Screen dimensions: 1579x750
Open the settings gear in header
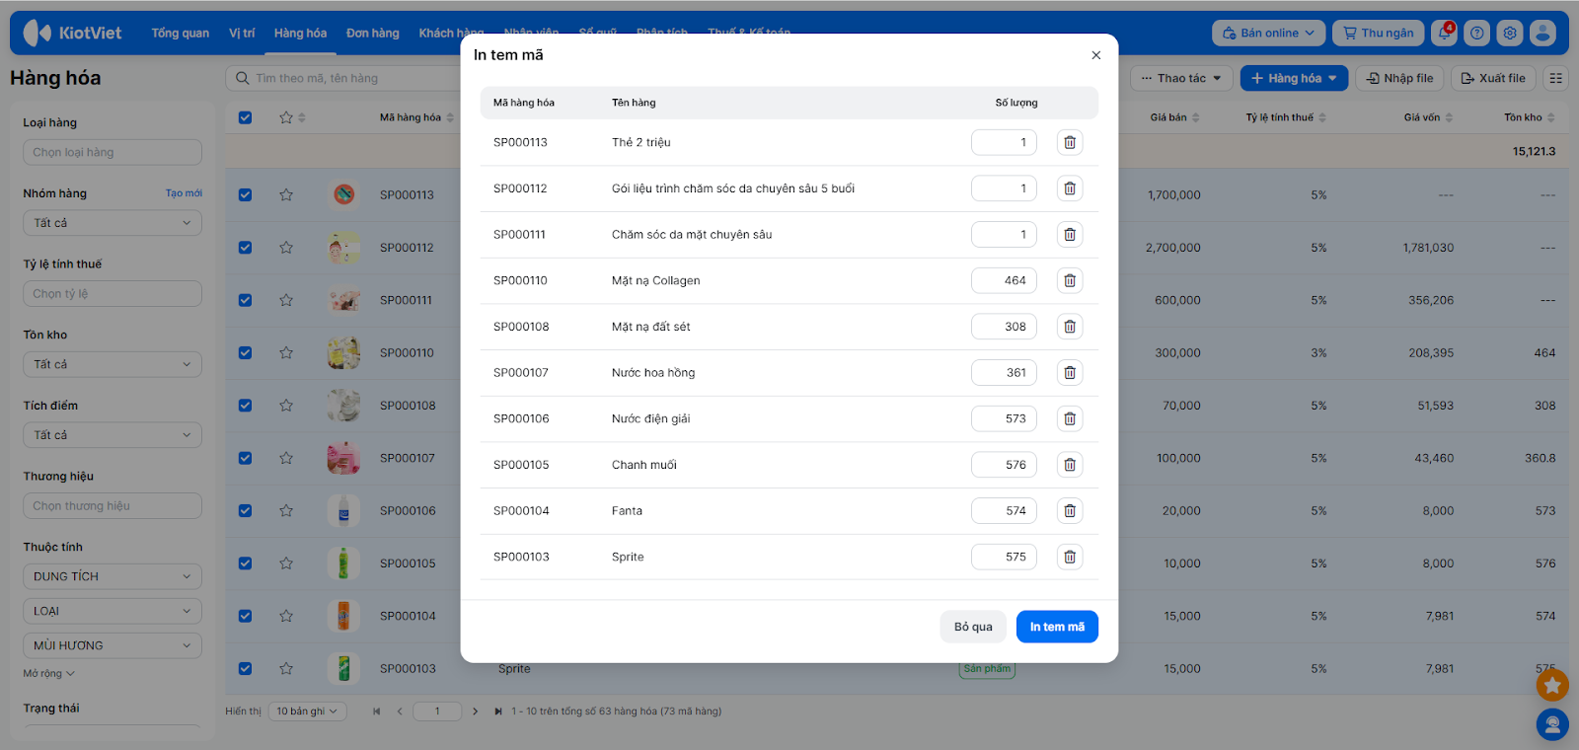coord(1510,33)
